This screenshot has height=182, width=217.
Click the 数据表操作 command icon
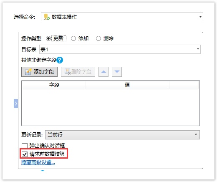pos(46,17)
